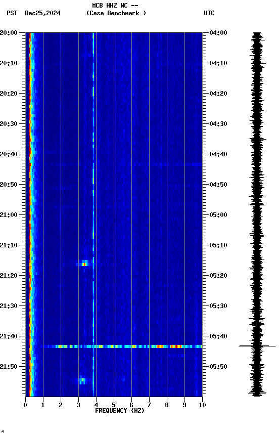Click the station title 'MCB HHZ NC --'

click(115, 6)
